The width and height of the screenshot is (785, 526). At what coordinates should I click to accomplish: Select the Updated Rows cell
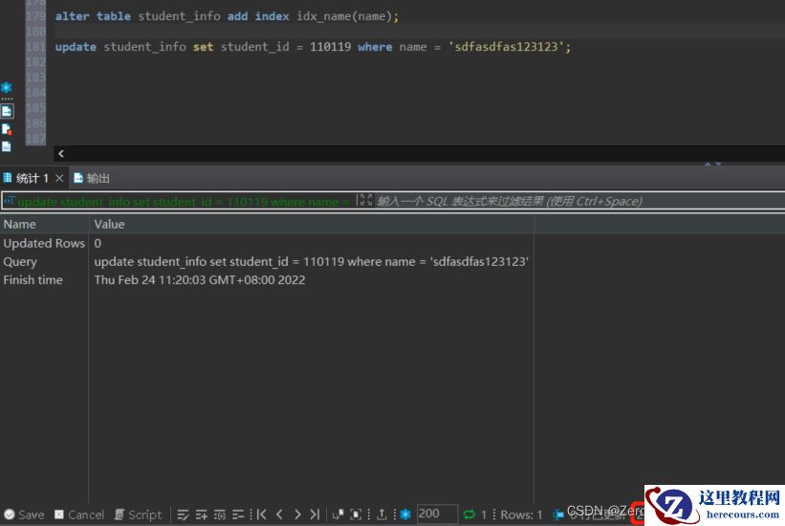point(44,243)
